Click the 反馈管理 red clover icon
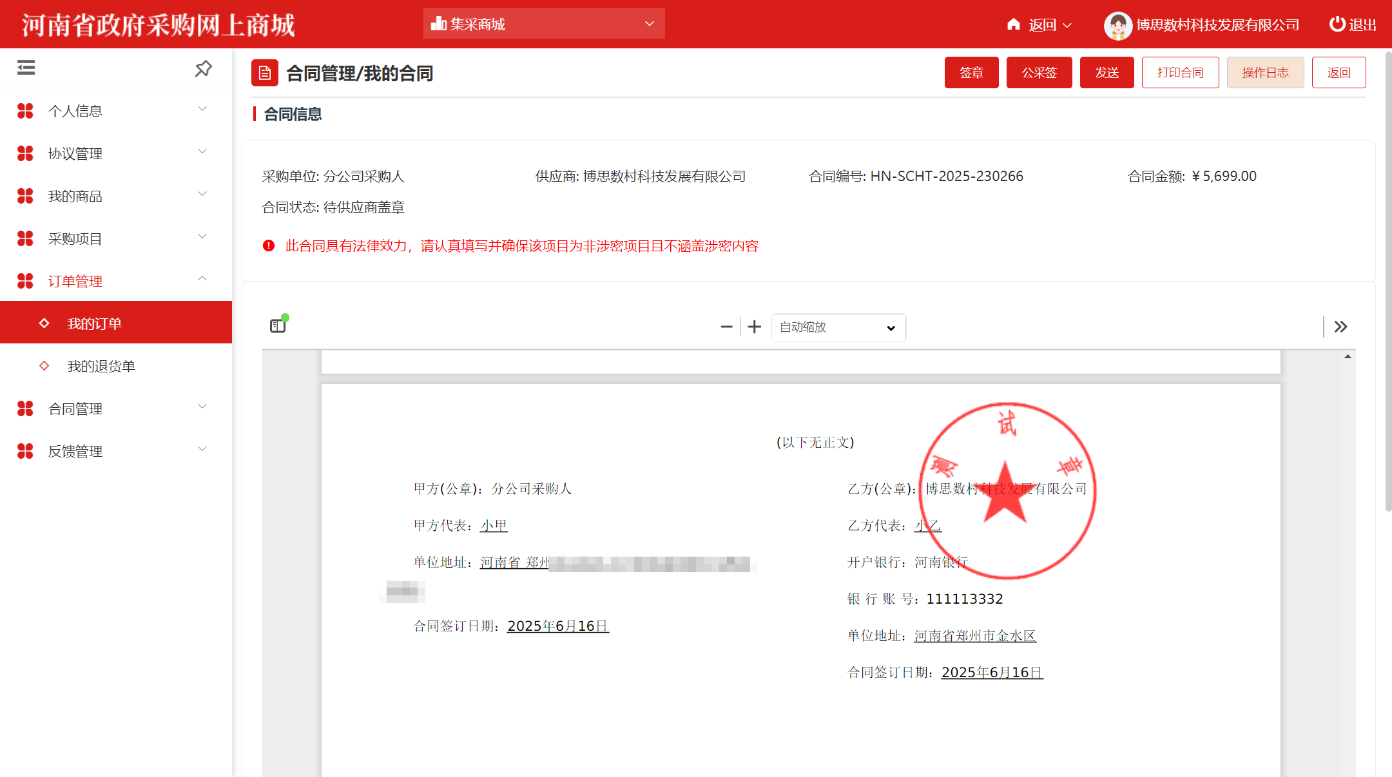The width and height of the screenshot is (1392, 777). pos(25,451)
